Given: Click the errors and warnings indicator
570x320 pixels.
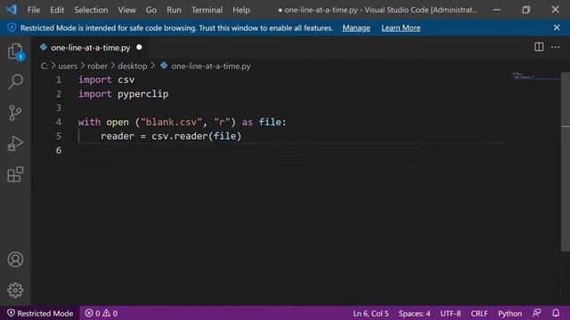Looking at the screenshot, I should pyautogui.click(x=101, y=313).
